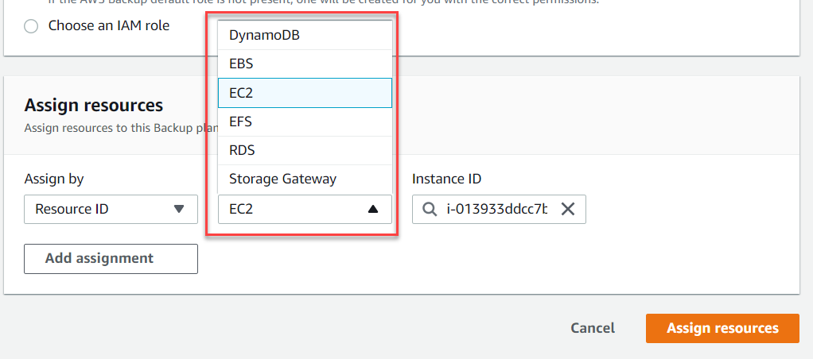Image resolution: width=813 pixels, height=359 pixels.
Task: Select the Choose an IAM role radio button
Action: 31,26
